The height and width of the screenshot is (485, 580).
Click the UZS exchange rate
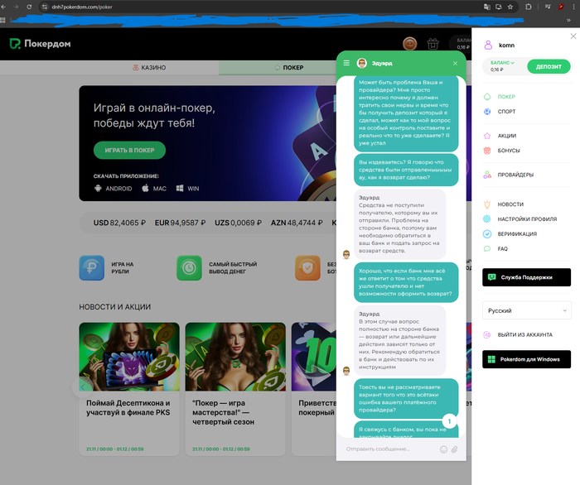coord(239,223)
